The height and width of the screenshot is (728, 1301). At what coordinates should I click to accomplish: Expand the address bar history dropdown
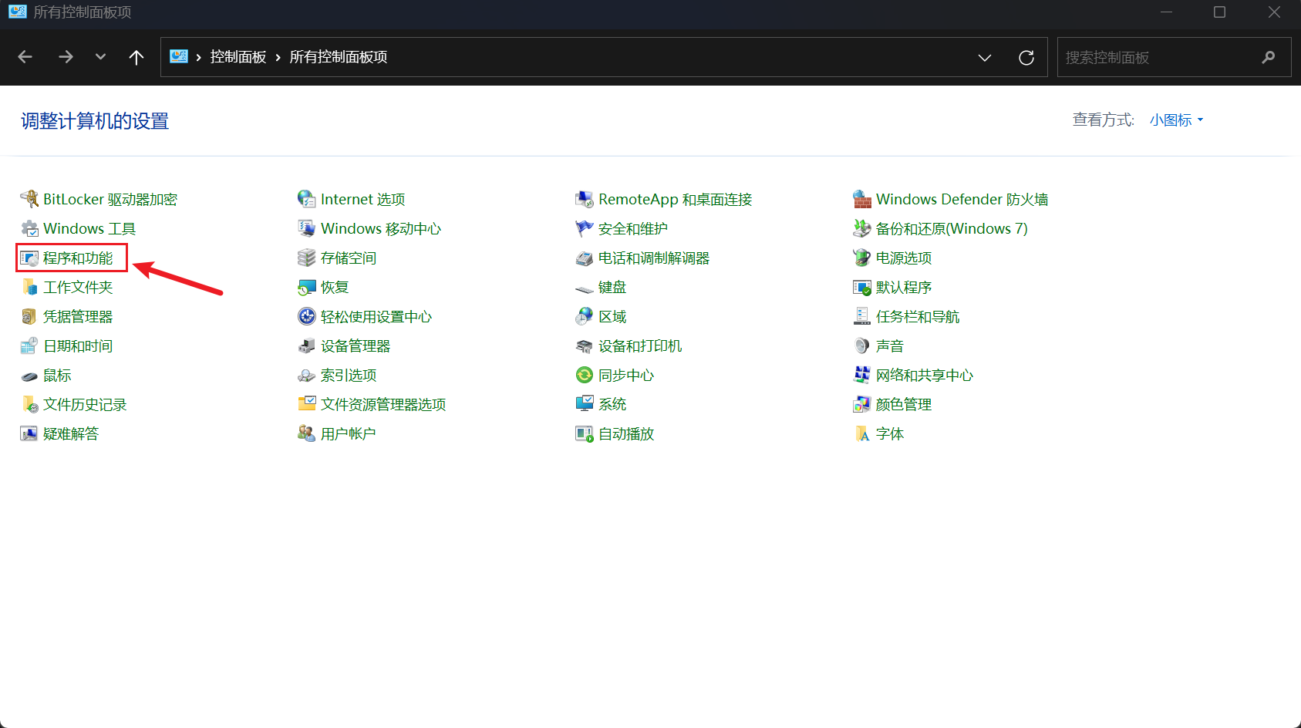[985, 58]
